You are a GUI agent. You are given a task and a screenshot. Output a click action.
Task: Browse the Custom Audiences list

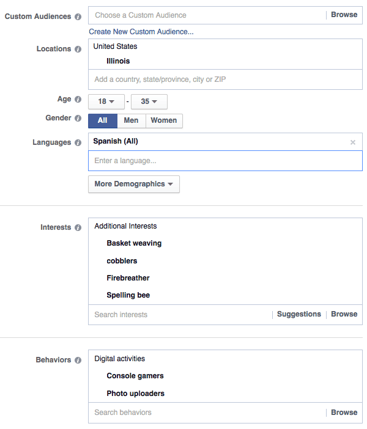tap(344, 15)
